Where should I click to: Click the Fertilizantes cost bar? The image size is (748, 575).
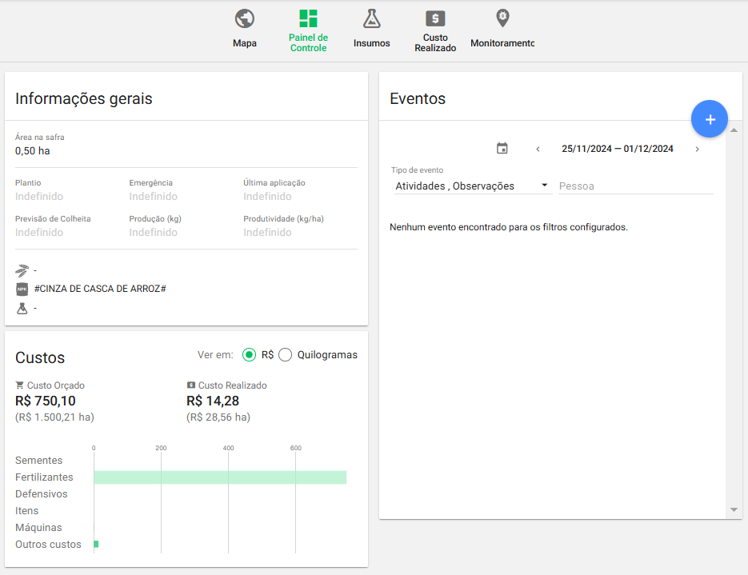[220, 477]
